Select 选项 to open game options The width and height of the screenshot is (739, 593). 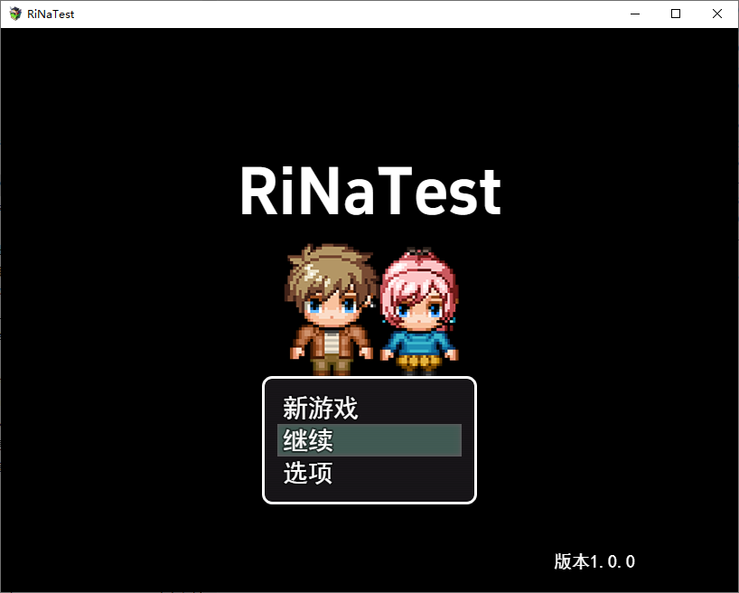pyautogui.click(x=307, y=473)
